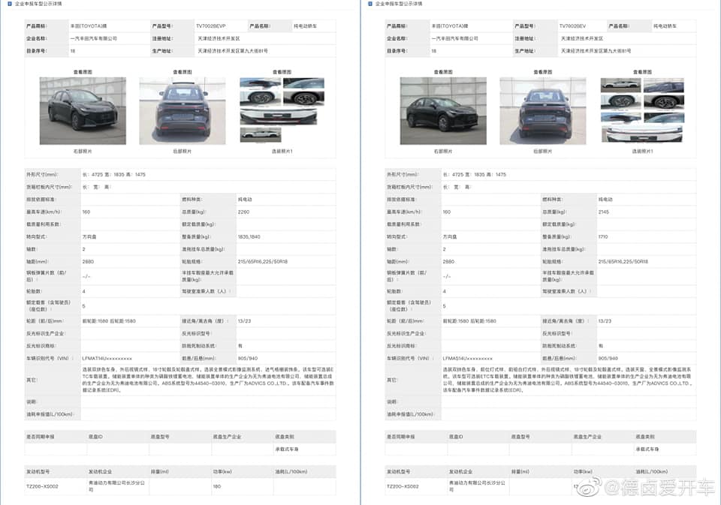Open 查看原图 link above left page rear car photo
This screenshot has width=721, height=505.
pyautogui.click(x=183, y=72)
